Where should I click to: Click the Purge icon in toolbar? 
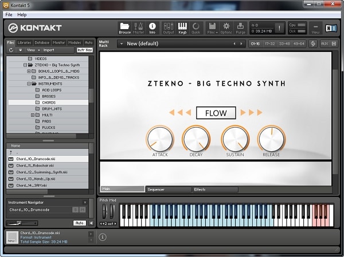pos(241,27)
